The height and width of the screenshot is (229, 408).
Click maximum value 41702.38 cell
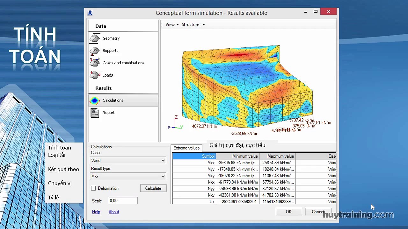coord(277,195)
